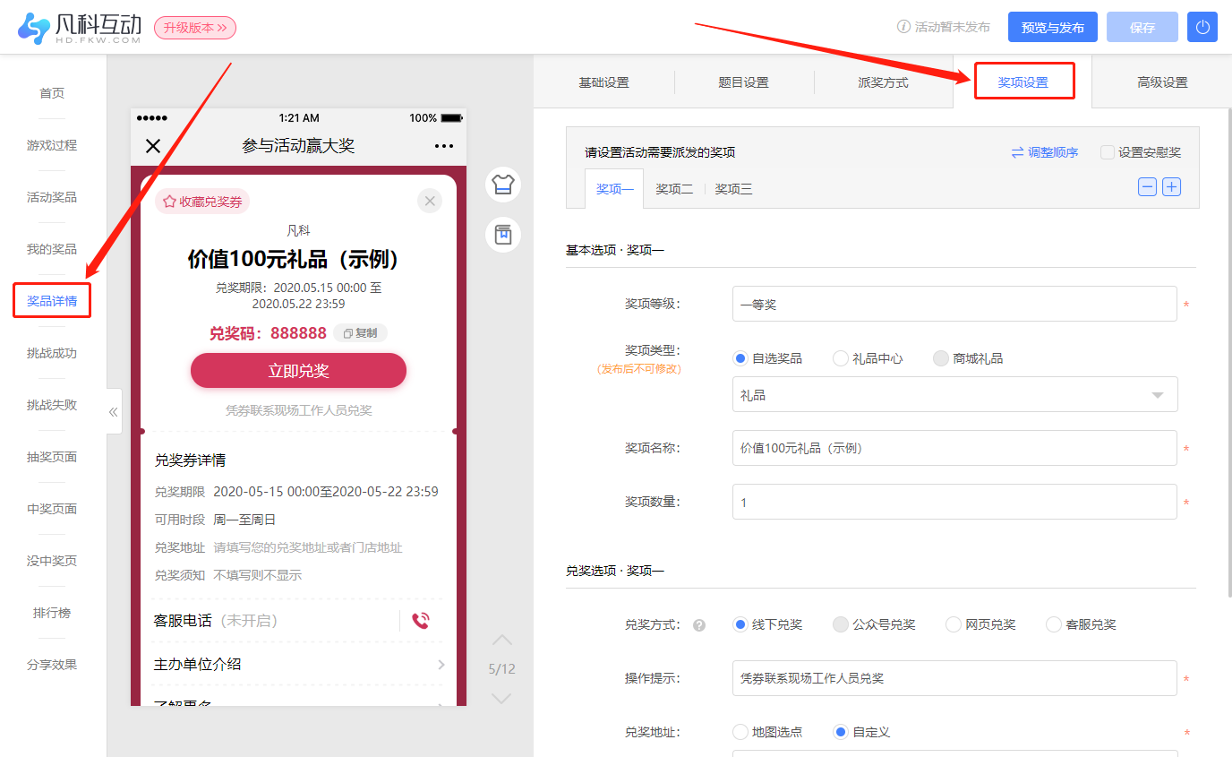Select 自选奖品 radio button
Viewport: 1232px width, 757px height.
[740, 358]
